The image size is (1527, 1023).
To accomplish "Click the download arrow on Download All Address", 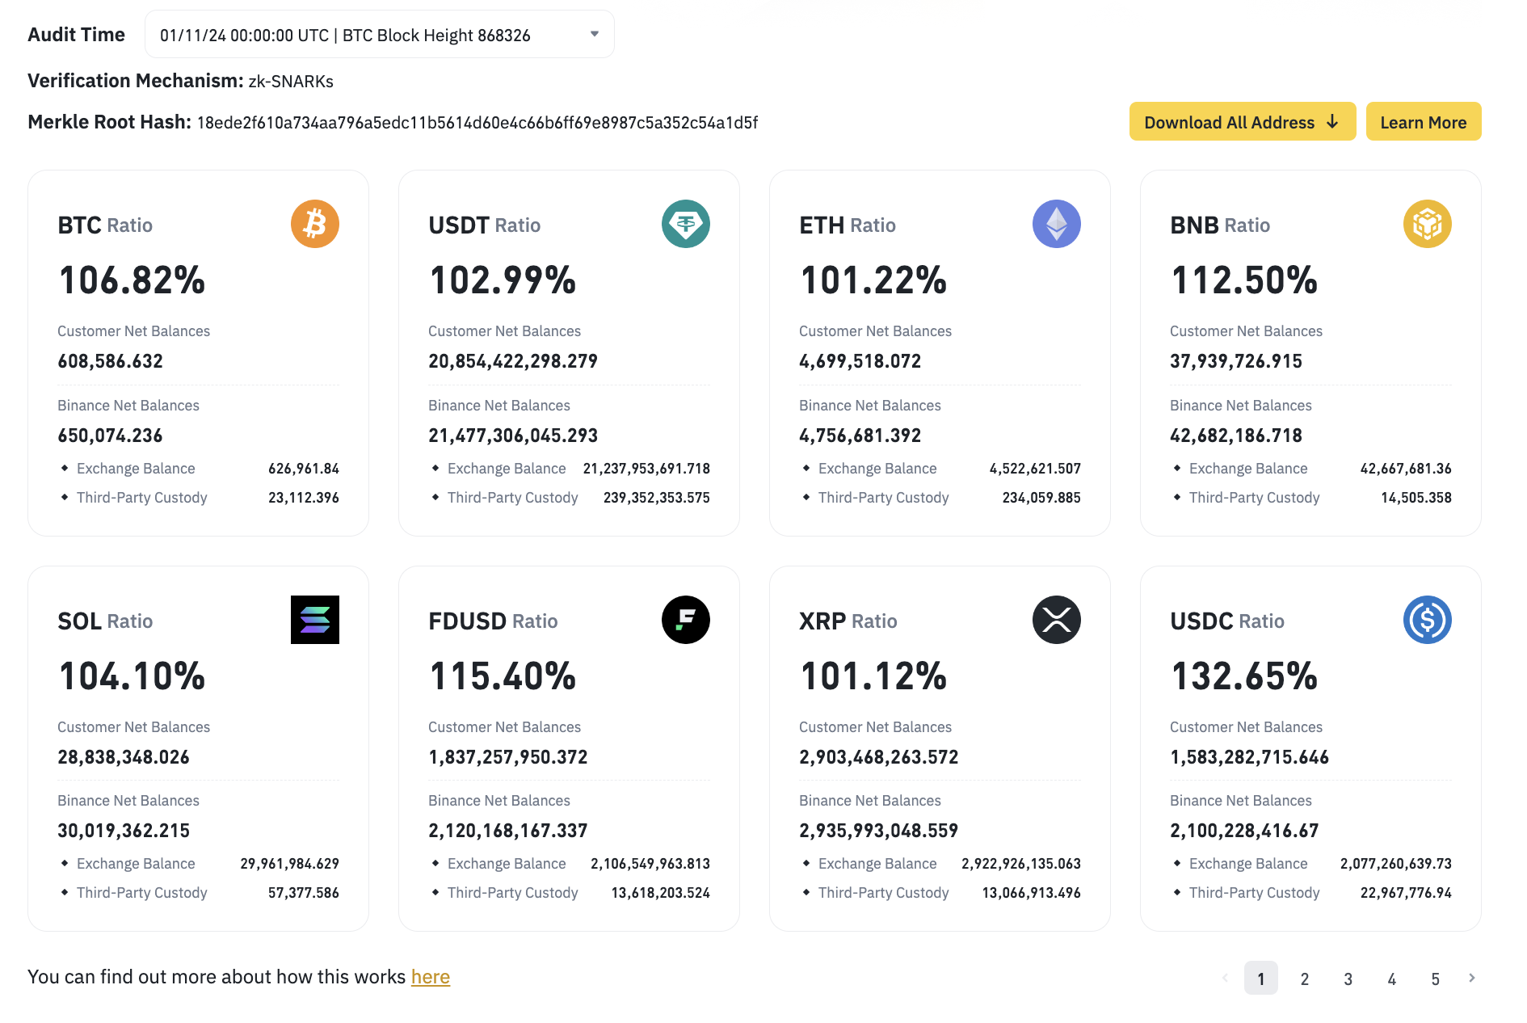I will [x=1332, y=121].
